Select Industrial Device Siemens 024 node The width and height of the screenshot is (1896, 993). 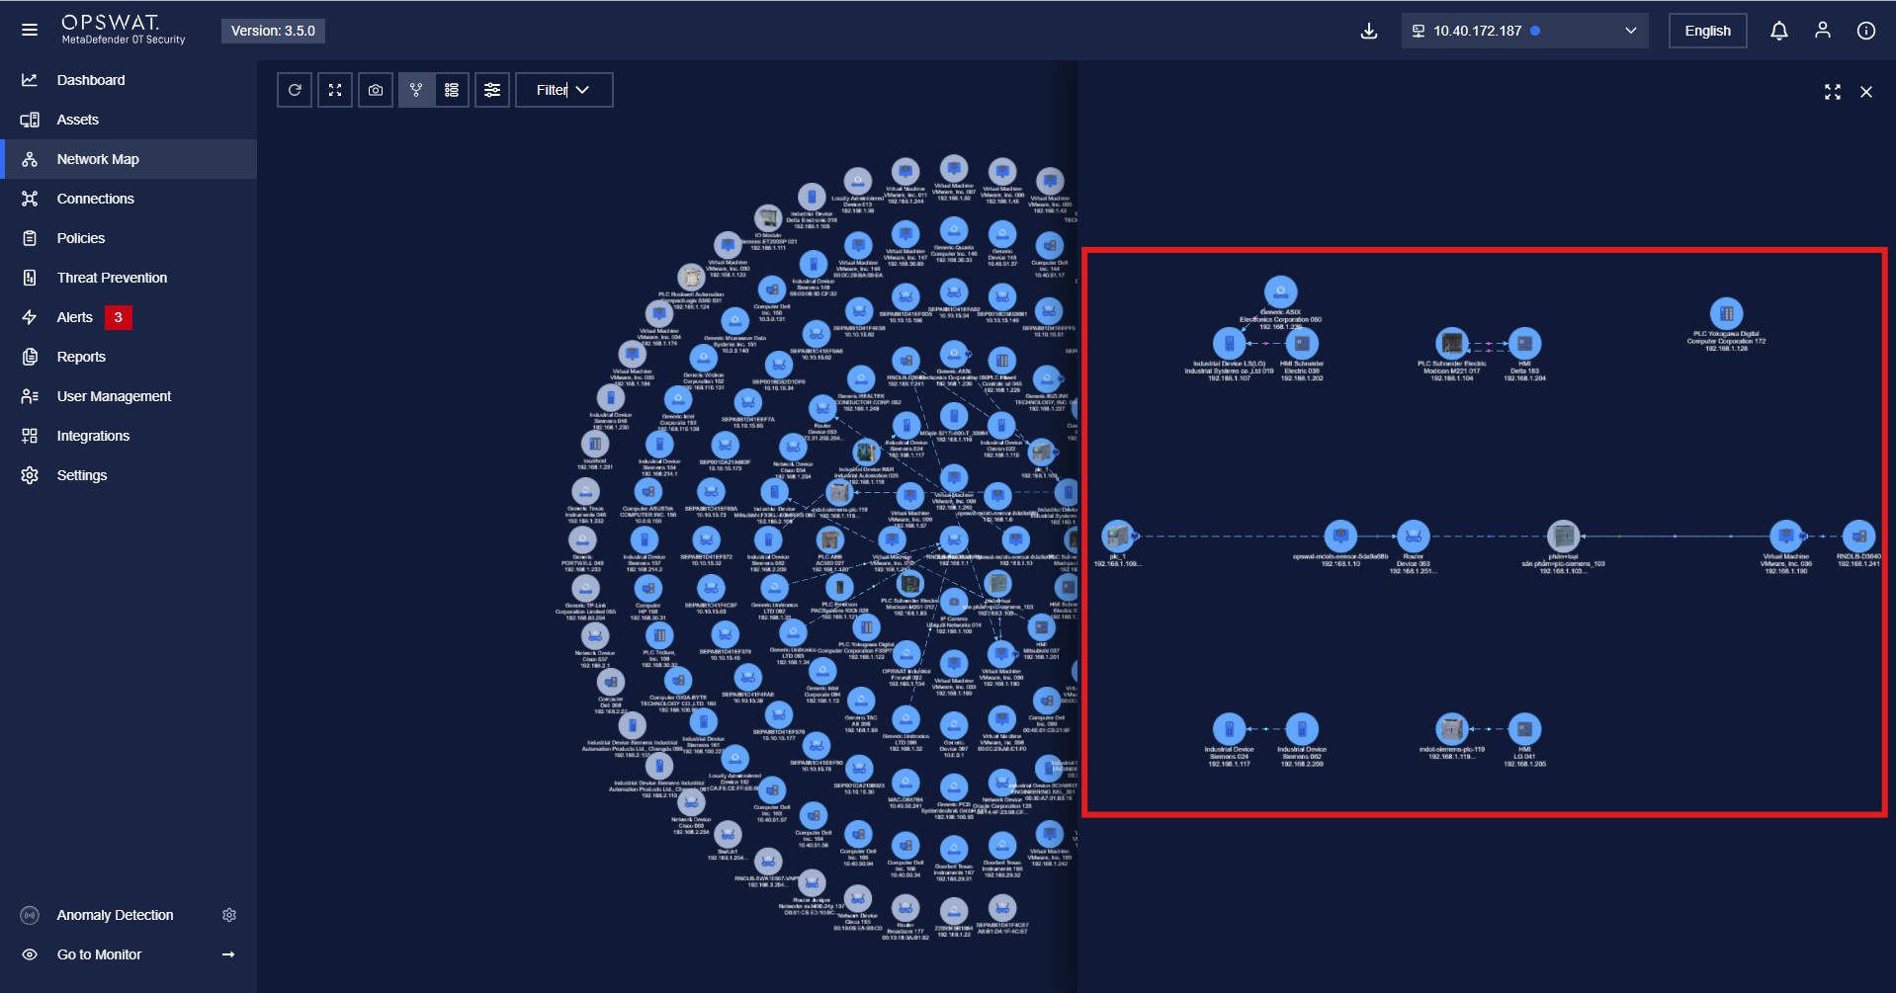point(1229,729)
